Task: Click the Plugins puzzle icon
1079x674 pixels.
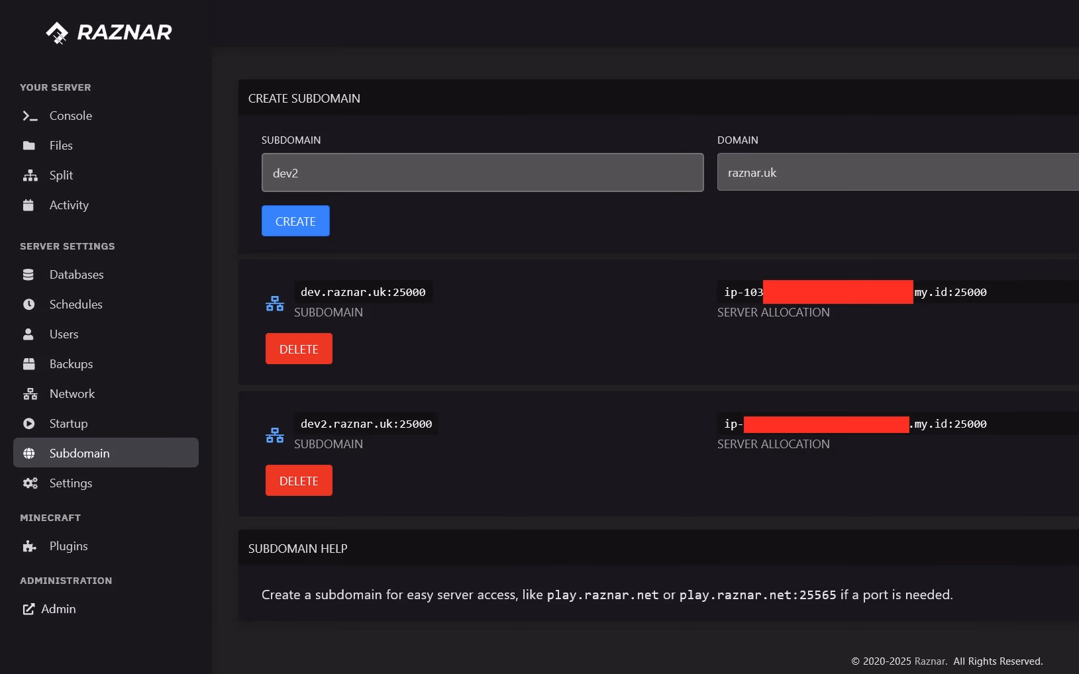Action: (30, 546)
